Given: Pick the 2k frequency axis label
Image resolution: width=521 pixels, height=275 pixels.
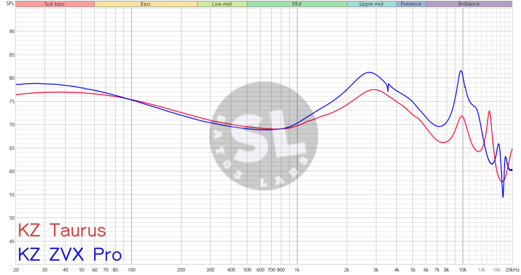Looking at the screenshot, I should (x=347, y=269).
